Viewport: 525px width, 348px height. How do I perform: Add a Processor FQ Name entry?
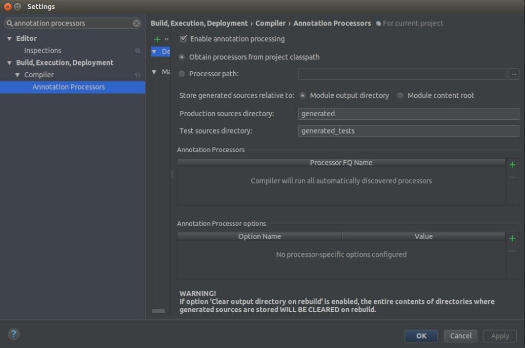pyautogui.click(x=511, y=165)
